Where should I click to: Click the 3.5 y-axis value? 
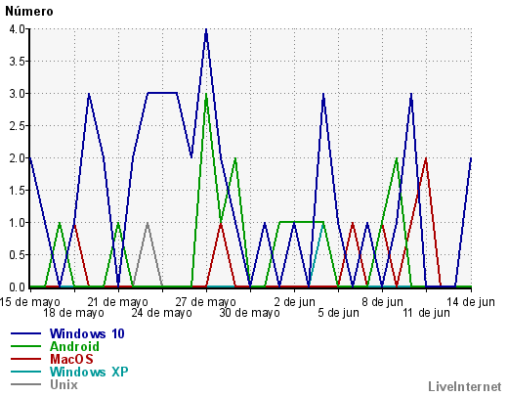coord(17,62)
